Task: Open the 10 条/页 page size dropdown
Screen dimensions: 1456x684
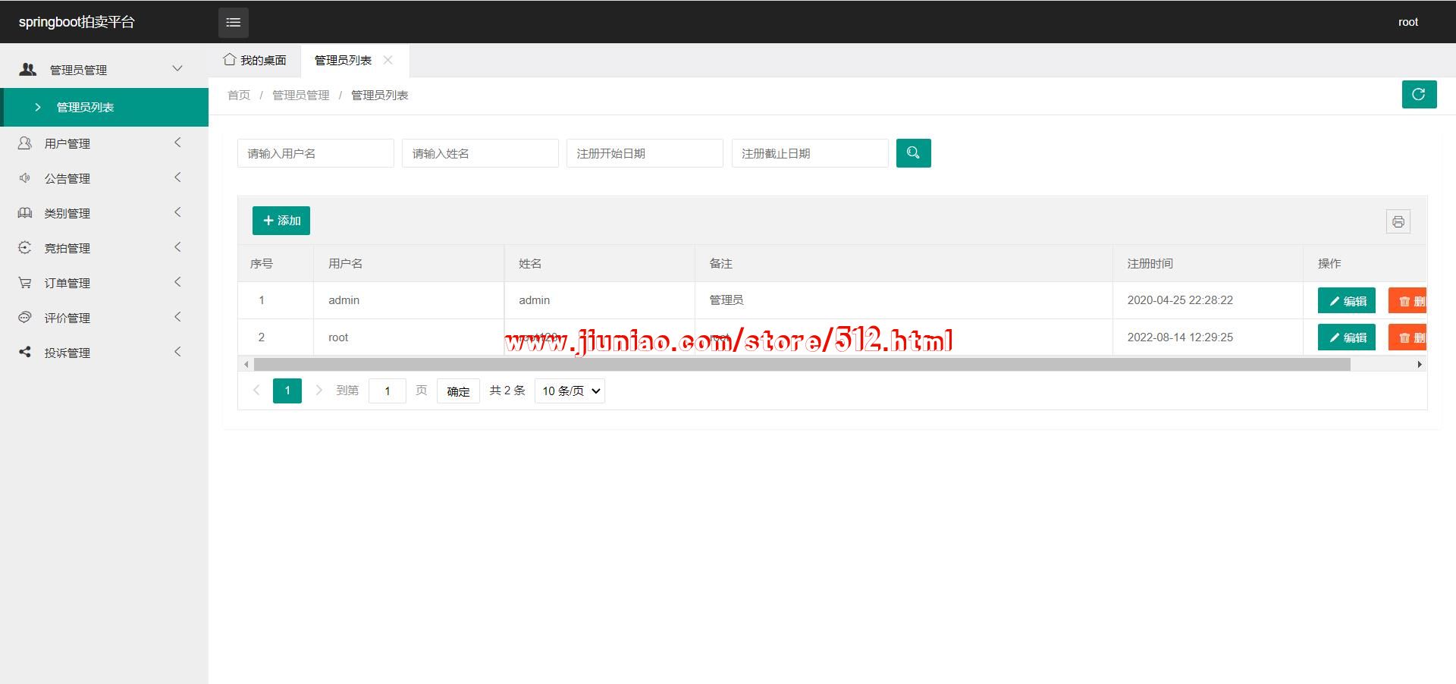Action: click(x=570, y=391)
